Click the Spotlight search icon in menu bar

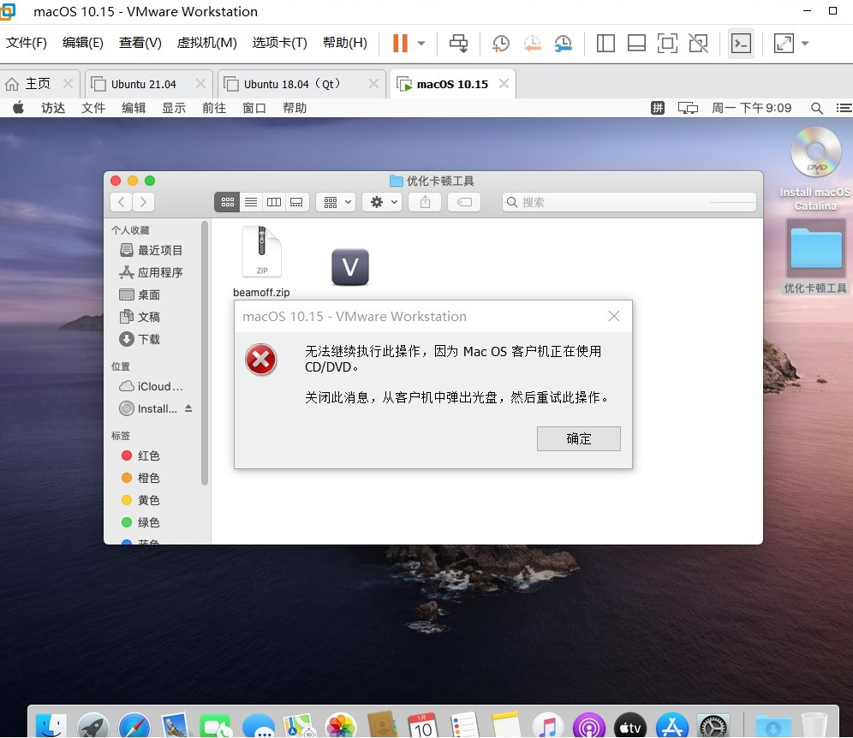(816, 108)
